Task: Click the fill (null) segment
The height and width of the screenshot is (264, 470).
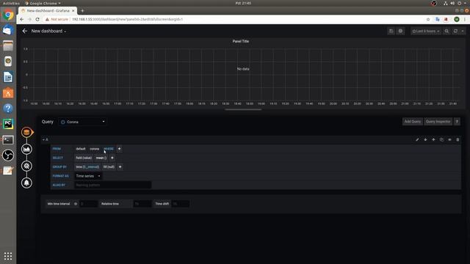Action: (x=109, y=166)
